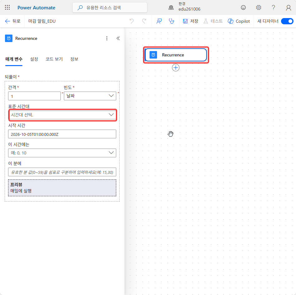Open the app launcher grid icon

7,7
